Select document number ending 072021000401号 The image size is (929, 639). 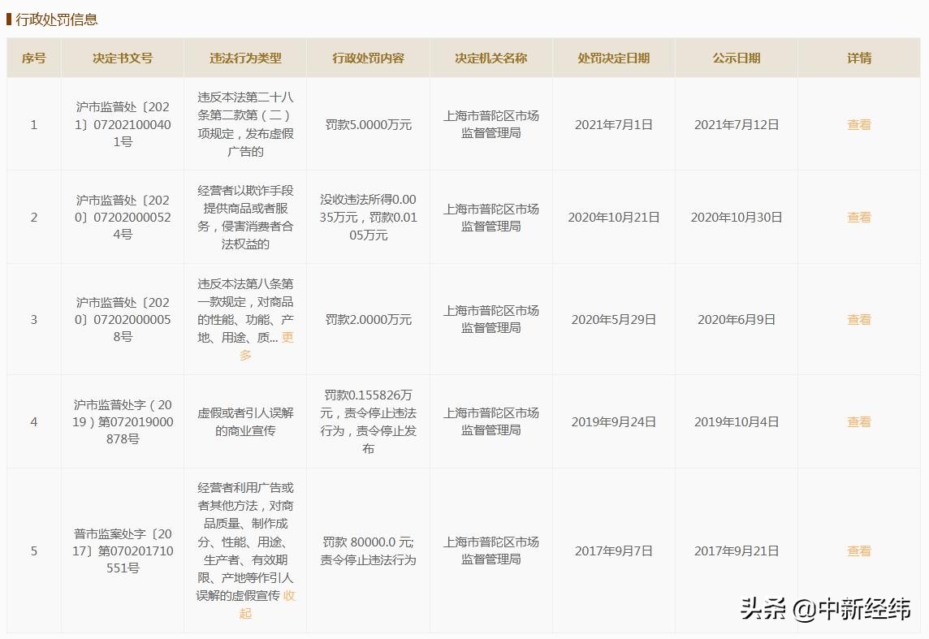(123, 124)
